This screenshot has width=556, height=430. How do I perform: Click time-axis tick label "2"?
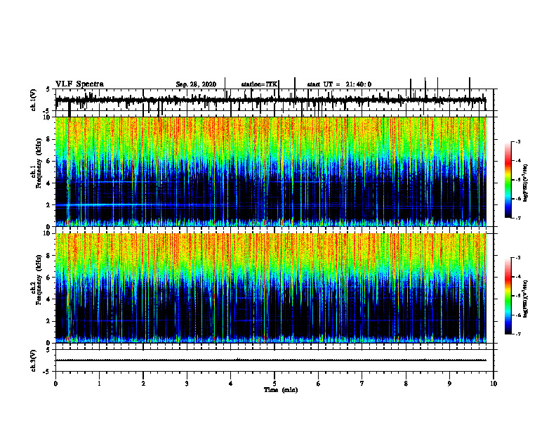click(143, 384)
